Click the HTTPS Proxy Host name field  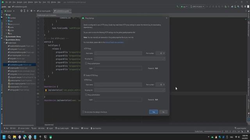pos(118,85)
